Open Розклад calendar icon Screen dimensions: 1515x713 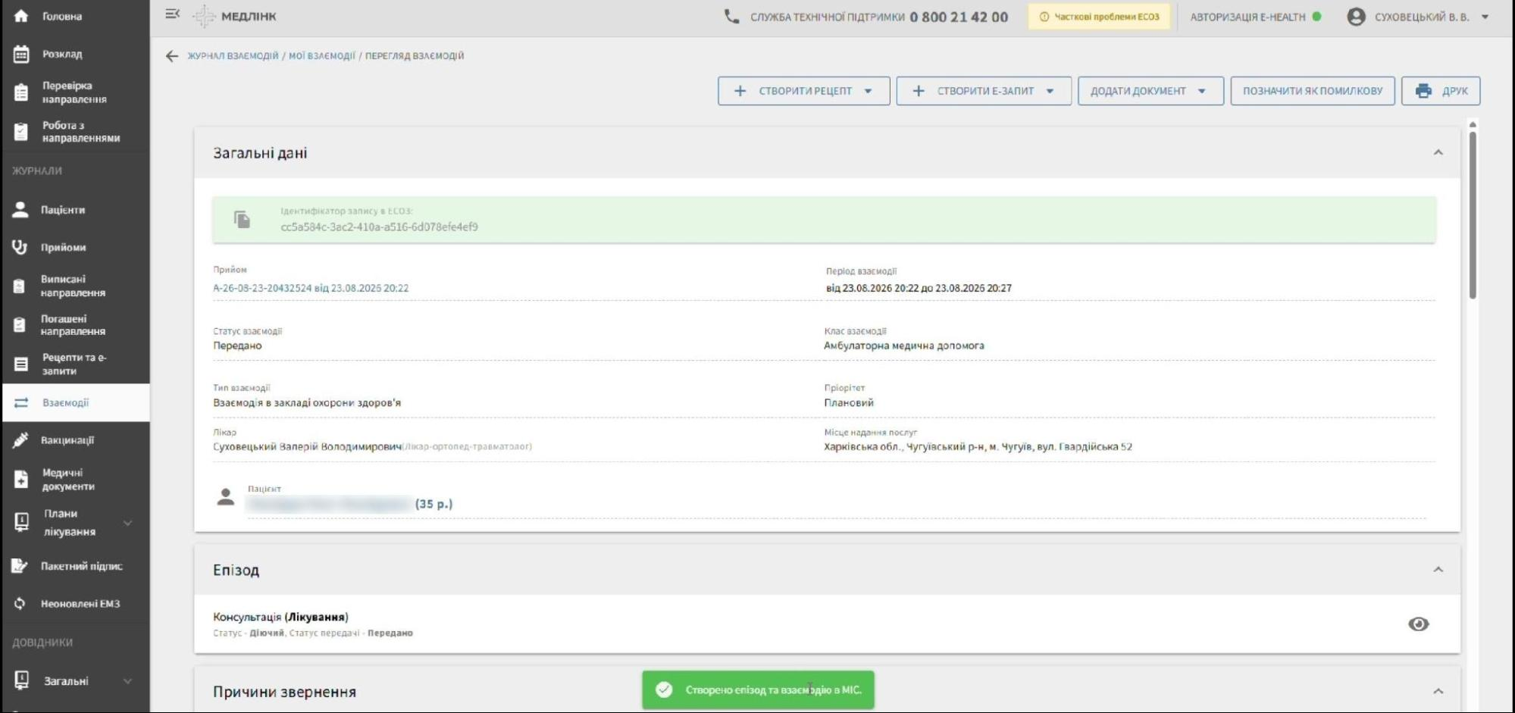[21, 54]
